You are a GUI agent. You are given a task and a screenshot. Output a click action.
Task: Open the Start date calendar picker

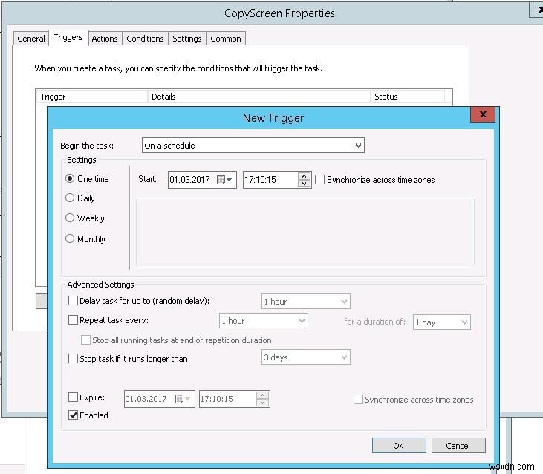pyautogui.click(x=224, y=180)
